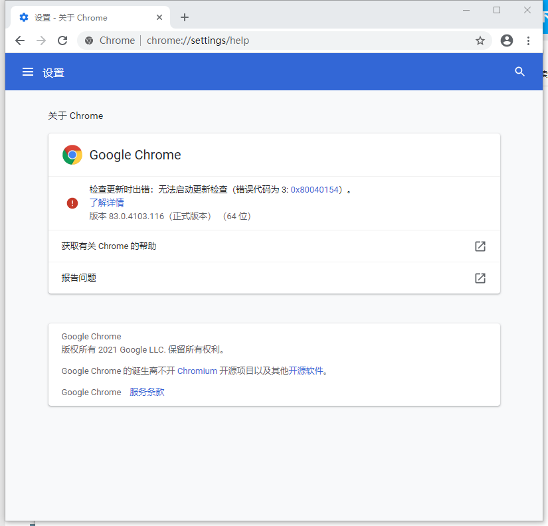Open external link for 获取有关 Chrome 的帮助
Image resolution: width=548 pixels, height=526 pixels.
point(480,246)
